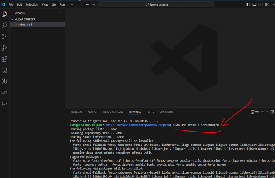Screen dimensions: 275x178
Task: Open index.html in the explorer
Action: pos(25,25)
